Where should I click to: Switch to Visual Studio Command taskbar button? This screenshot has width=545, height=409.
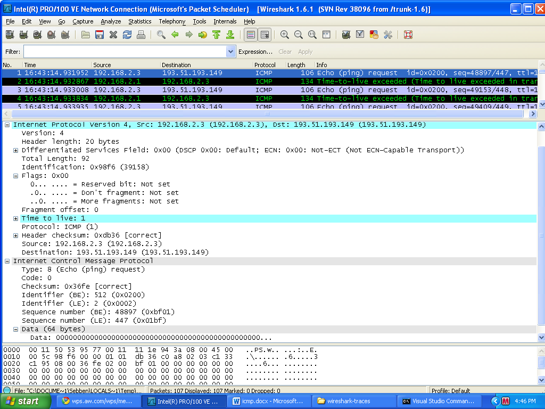[x=439, y=401]
